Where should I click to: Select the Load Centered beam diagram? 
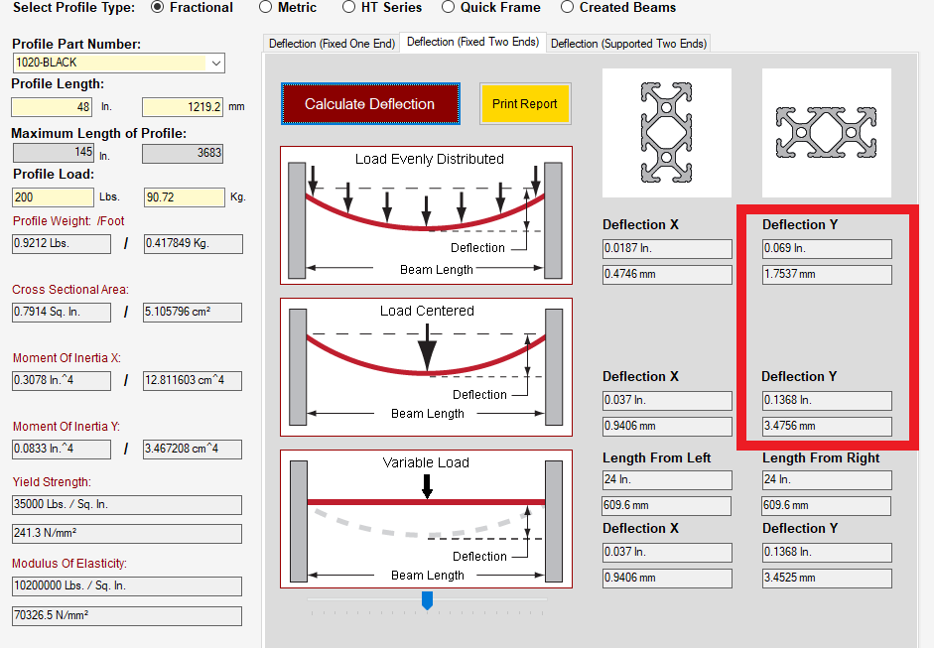(426, 366)
